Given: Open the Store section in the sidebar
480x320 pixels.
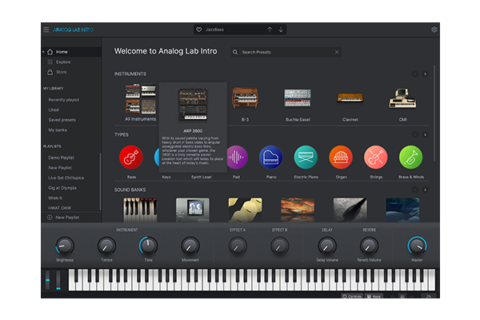Looking at the screenshot, I should [62, 70].
